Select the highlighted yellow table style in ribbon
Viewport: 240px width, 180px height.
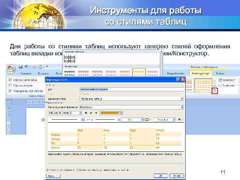[x=203, y=85]
